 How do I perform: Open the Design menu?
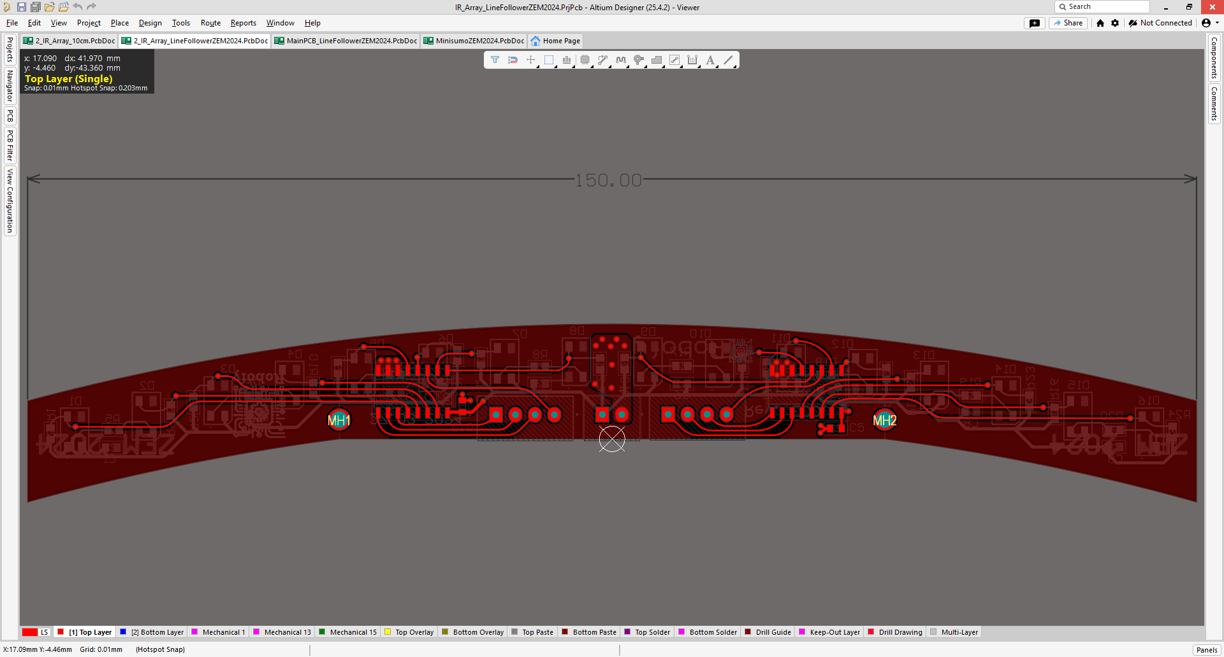tap(150, 23)
